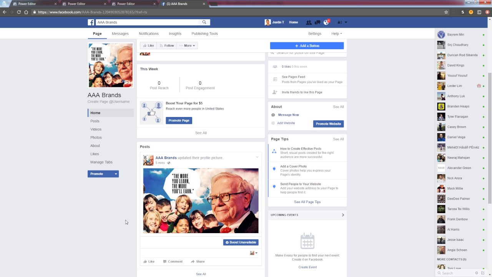Click Add Website link

click(286, 123)
